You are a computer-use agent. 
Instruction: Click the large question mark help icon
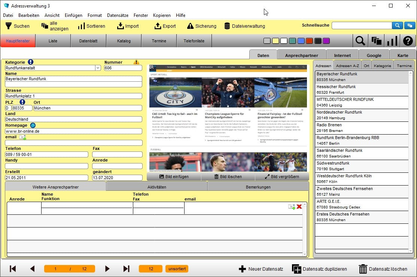(408, 41)
